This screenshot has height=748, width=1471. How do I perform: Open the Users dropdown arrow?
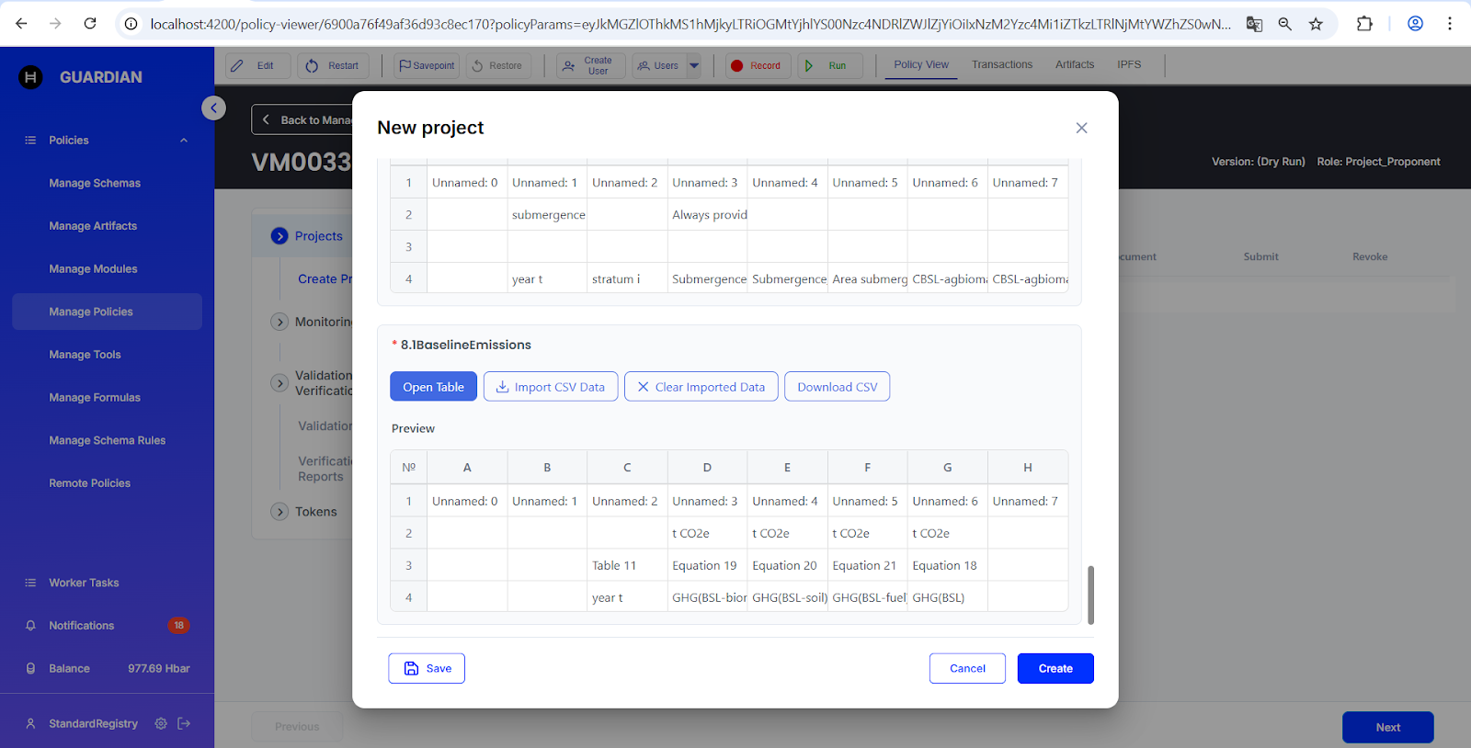[694, 65]
